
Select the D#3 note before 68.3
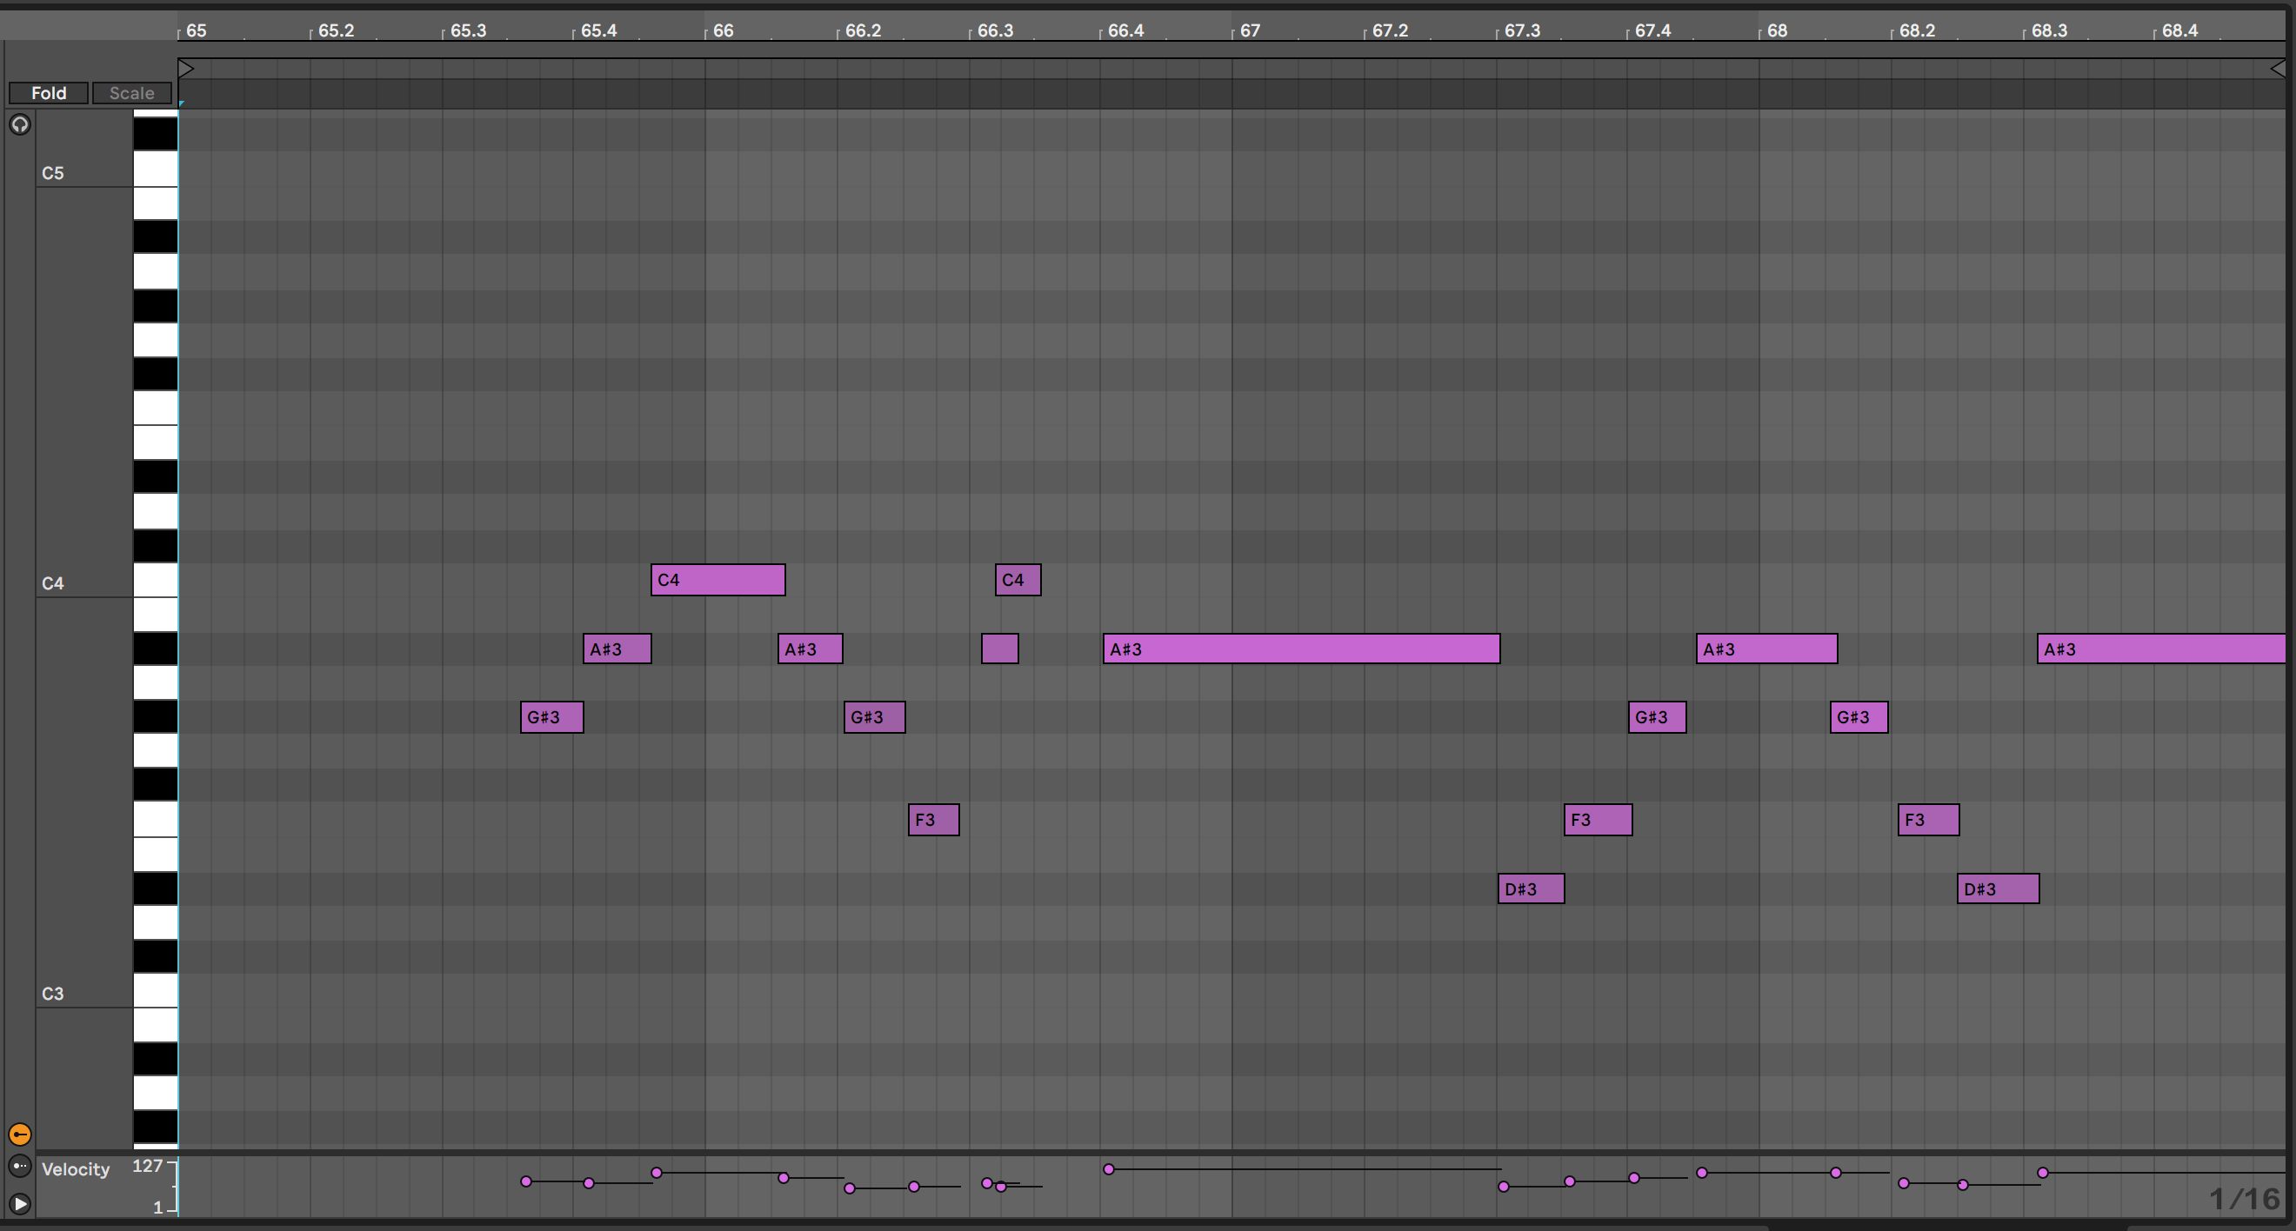[1999, 889]
